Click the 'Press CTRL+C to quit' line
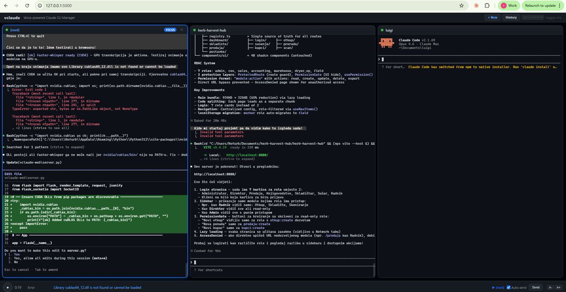 25,36
